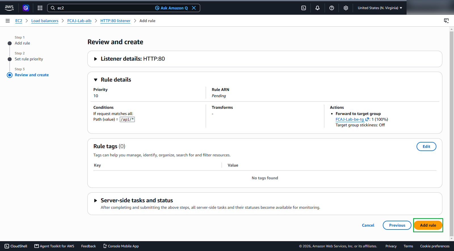
Task: Collapse the Rule details section
Action: [x=96, y=80]
